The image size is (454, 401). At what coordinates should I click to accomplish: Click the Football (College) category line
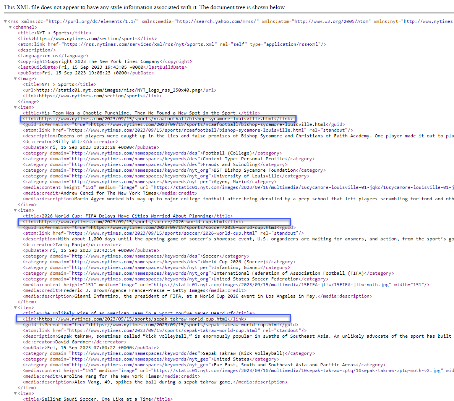click(x=152, y=153)
